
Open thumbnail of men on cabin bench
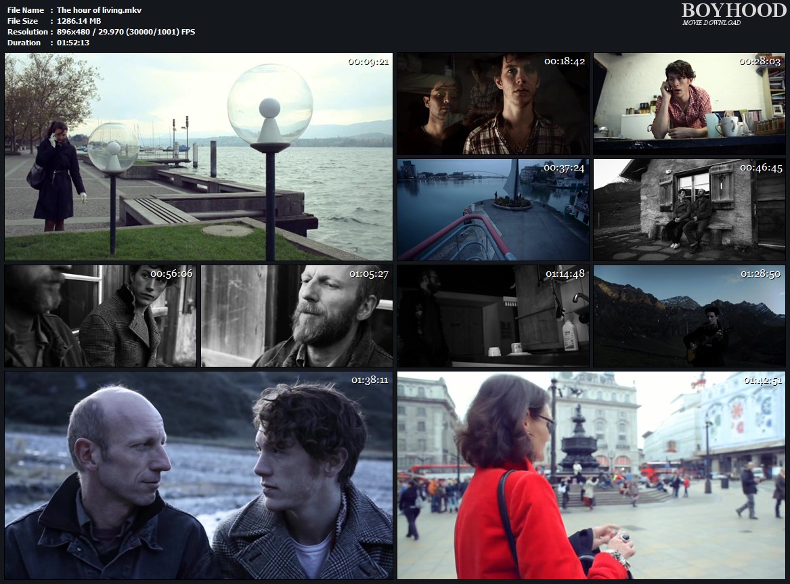pyautogui.click(x=689, y=210)
